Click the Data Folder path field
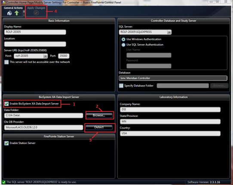The height and width of the screenshot is (185, 233). pyautogui.click(x=43, y=115)
